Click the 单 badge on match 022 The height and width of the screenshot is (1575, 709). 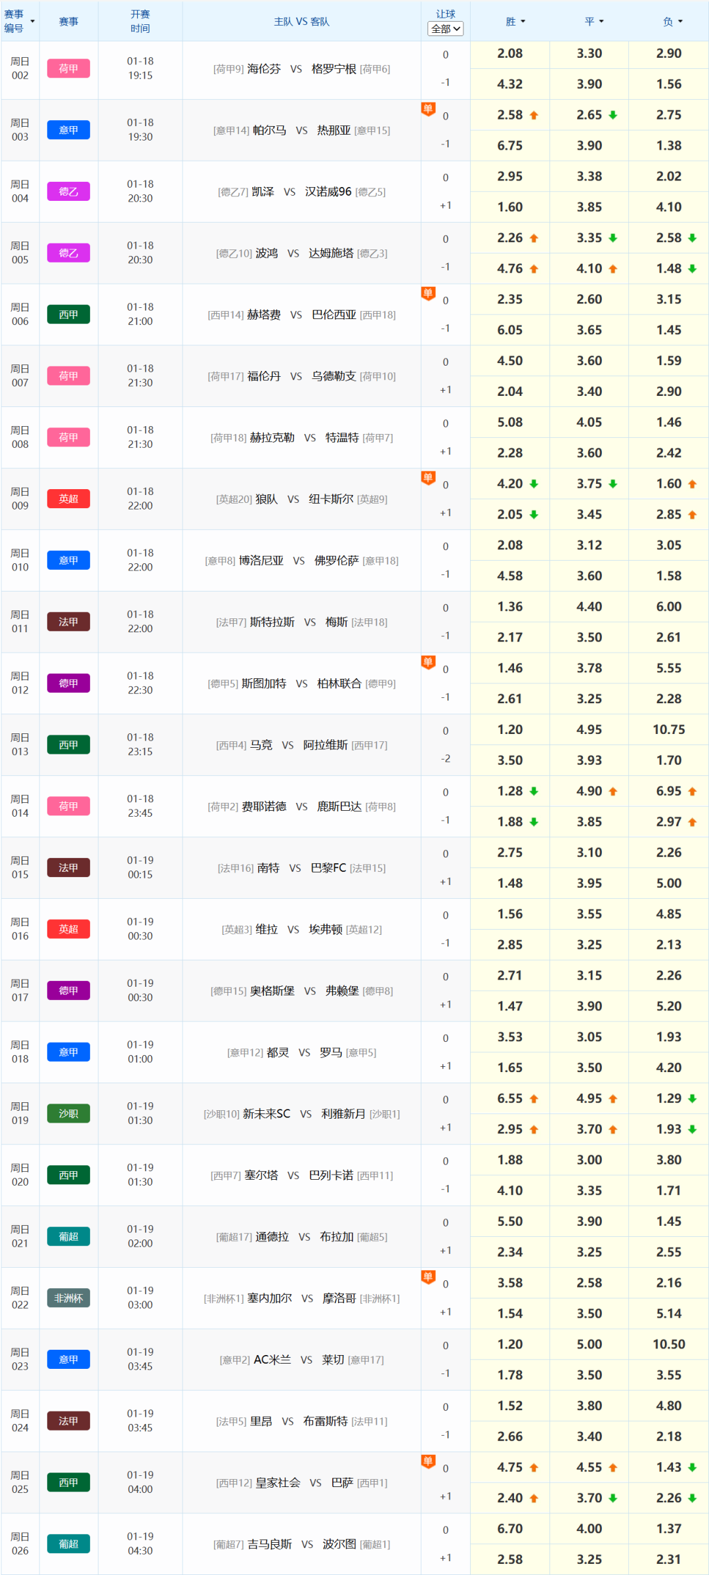point(428,1277)
